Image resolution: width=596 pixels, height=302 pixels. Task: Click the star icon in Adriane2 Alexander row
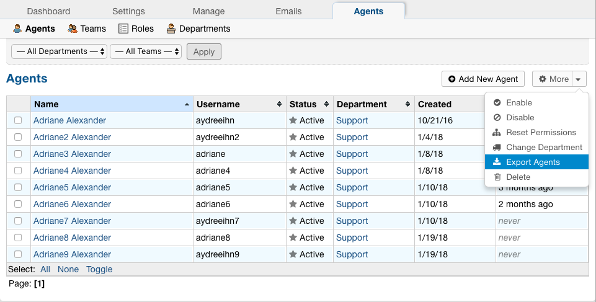293,137
